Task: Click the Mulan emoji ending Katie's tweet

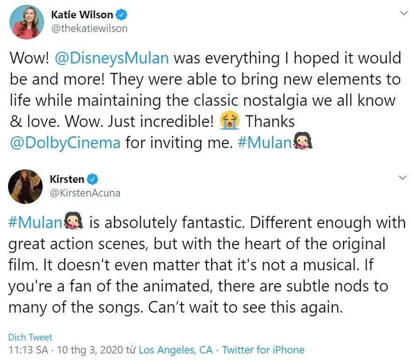Action: coord(303,142)
